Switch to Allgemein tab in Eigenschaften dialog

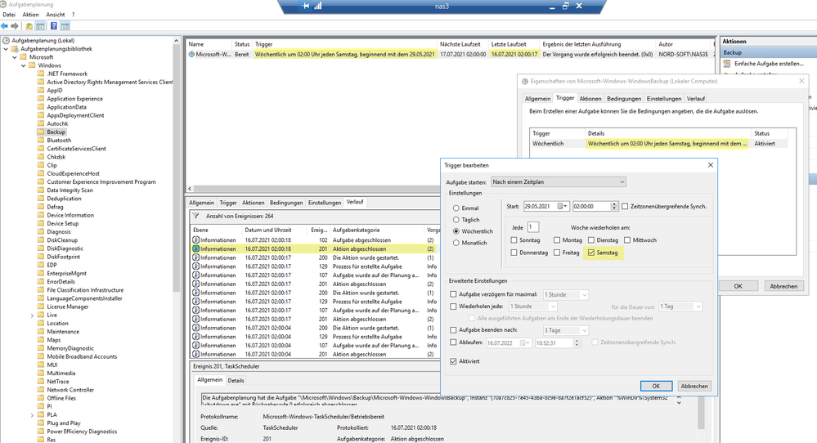pyautogui.click(x=538, y=98)
